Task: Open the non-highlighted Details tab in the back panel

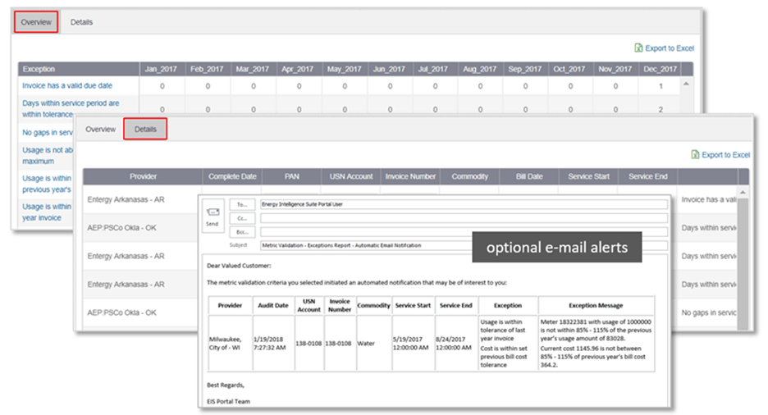Action: pyautogui.click(x=81, y=22)
